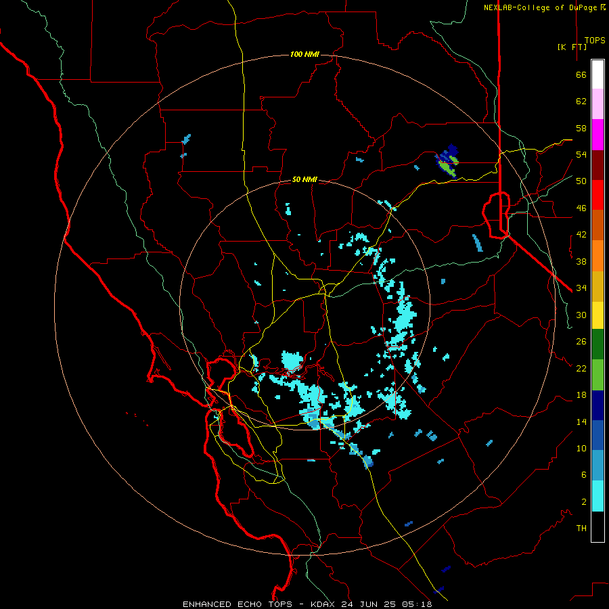Click the 24 JUN 25 date text
Viewport: 609px width, 609px height.
click(x=369, y=604)
